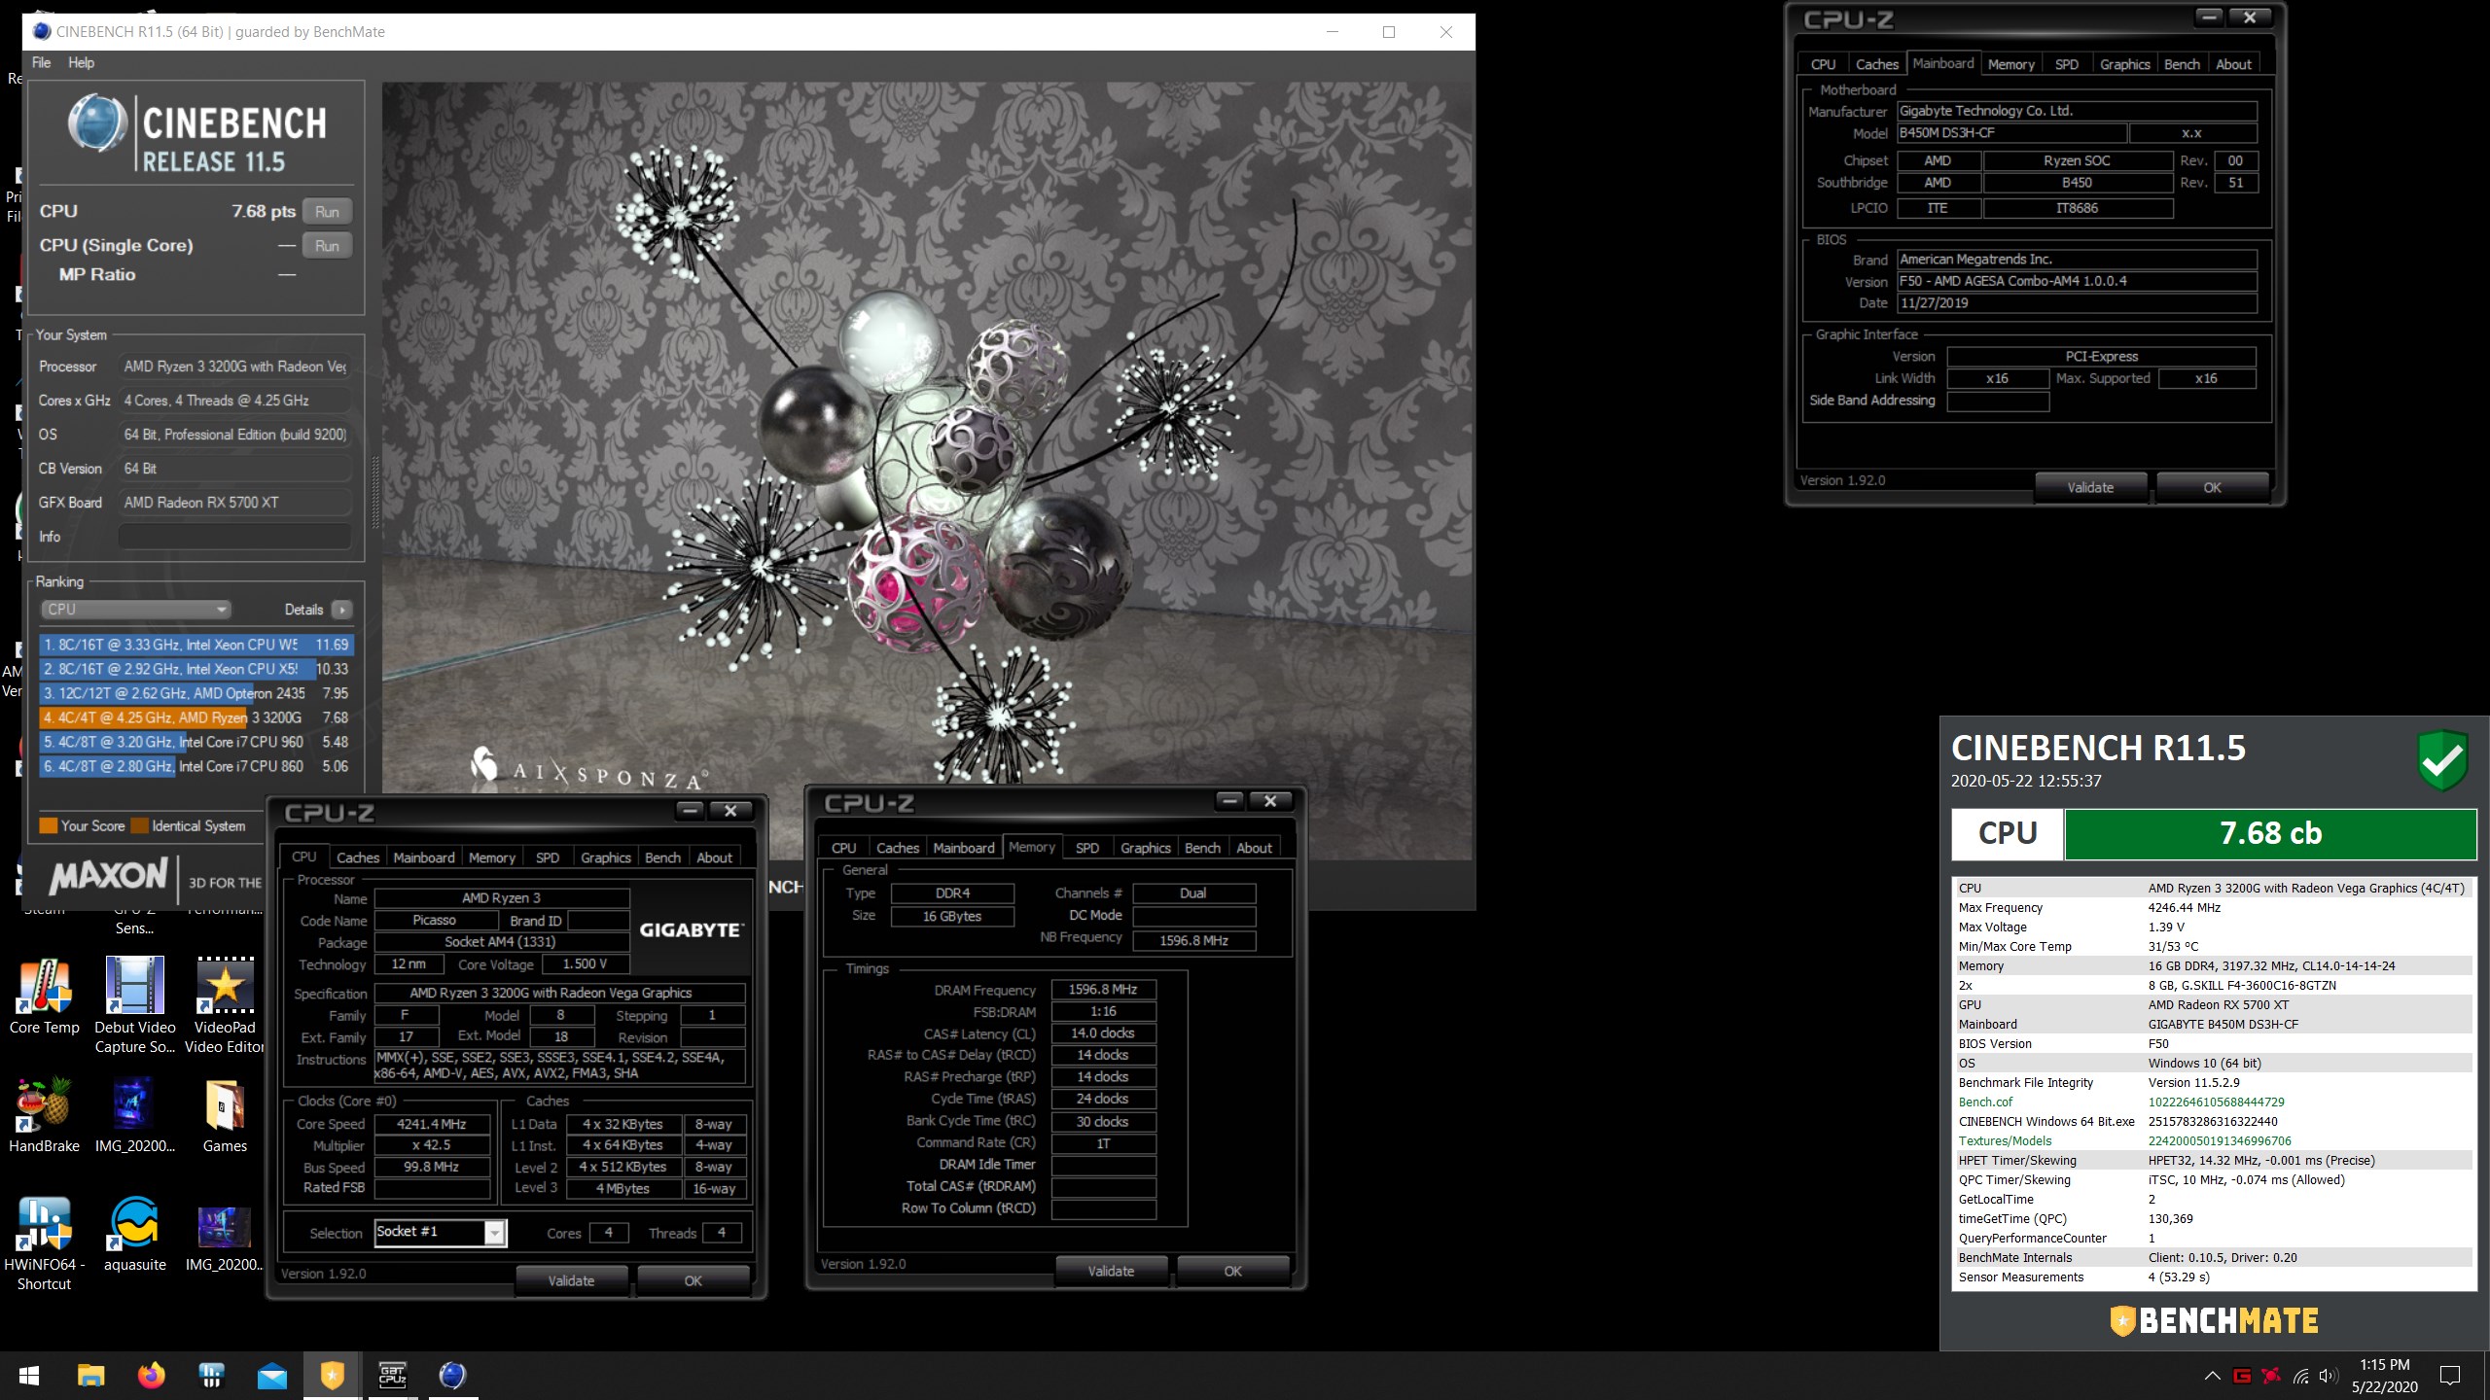The height and width of the screenshot is (1400, 2490).
Task: Validate in CPU-Z Mainboard window
Action: (2090, 487)
